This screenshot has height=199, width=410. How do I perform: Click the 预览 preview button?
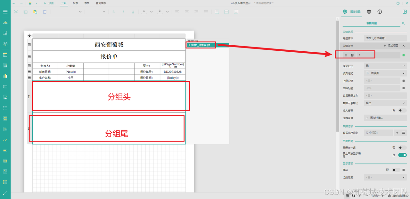click(x=49, y=3)
